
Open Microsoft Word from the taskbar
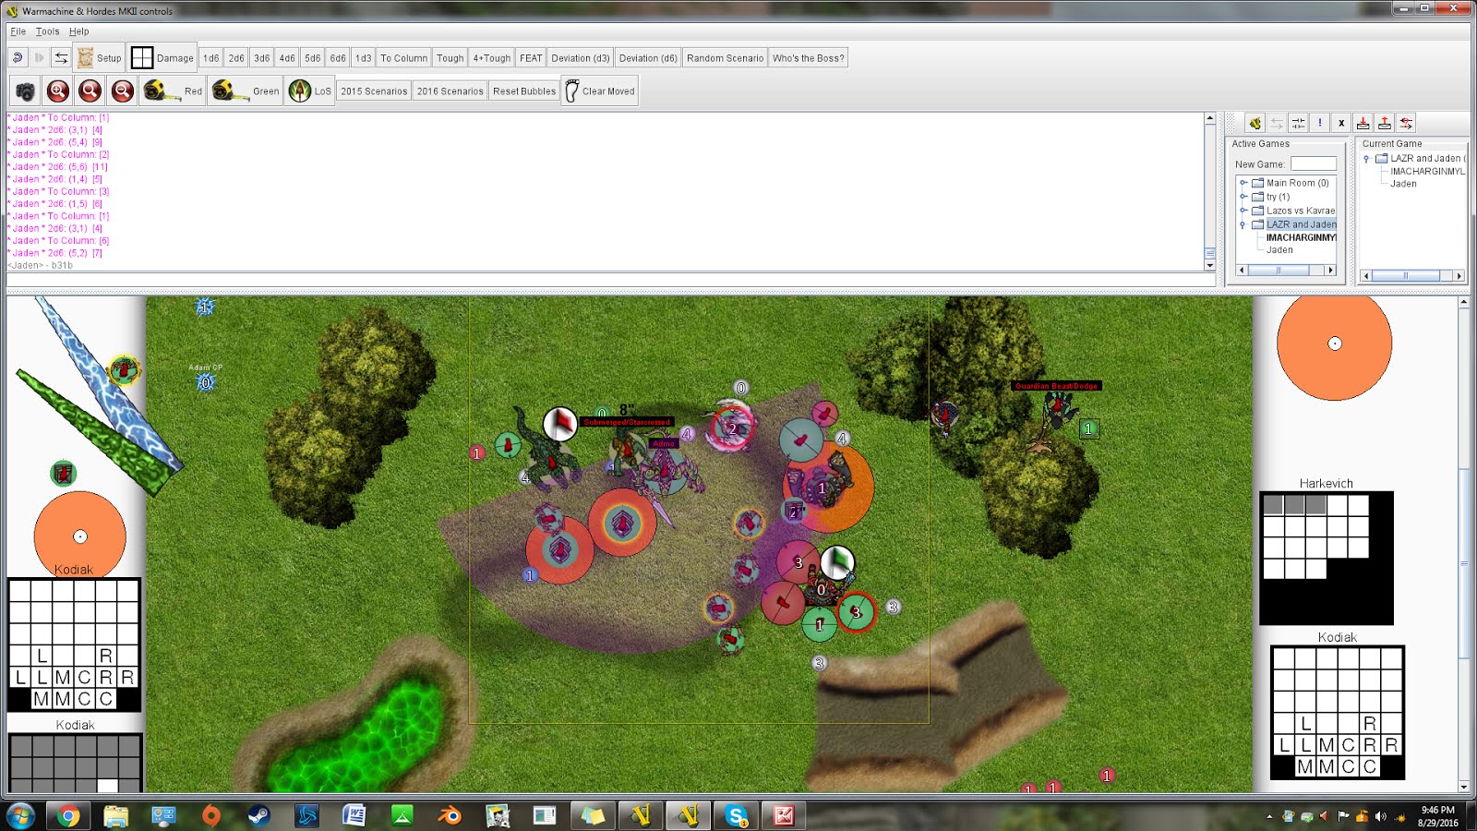354,815
